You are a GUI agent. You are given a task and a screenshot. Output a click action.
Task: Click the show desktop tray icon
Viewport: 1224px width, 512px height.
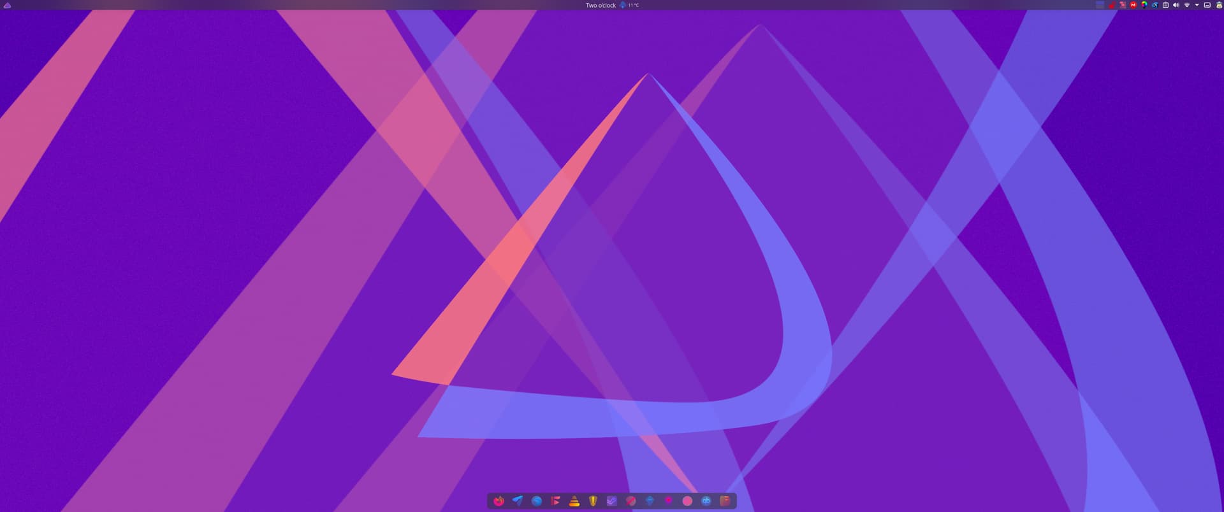coord(1207,5)
